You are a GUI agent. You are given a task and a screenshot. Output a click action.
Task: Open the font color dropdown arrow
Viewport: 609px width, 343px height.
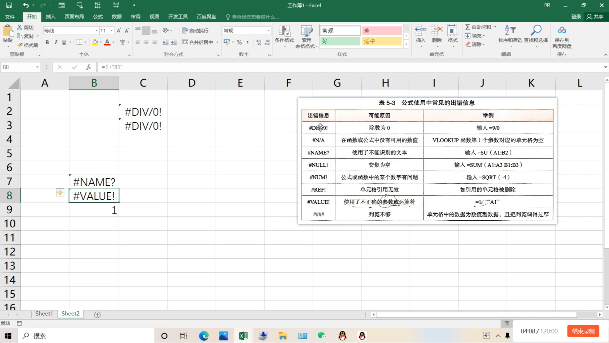113,42
